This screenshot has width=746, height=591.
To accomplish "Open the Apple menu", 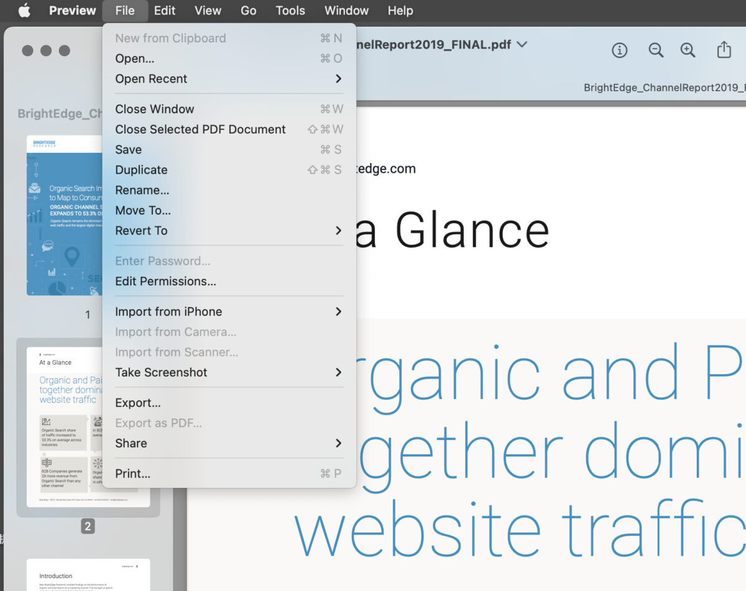I will [24, 11].
